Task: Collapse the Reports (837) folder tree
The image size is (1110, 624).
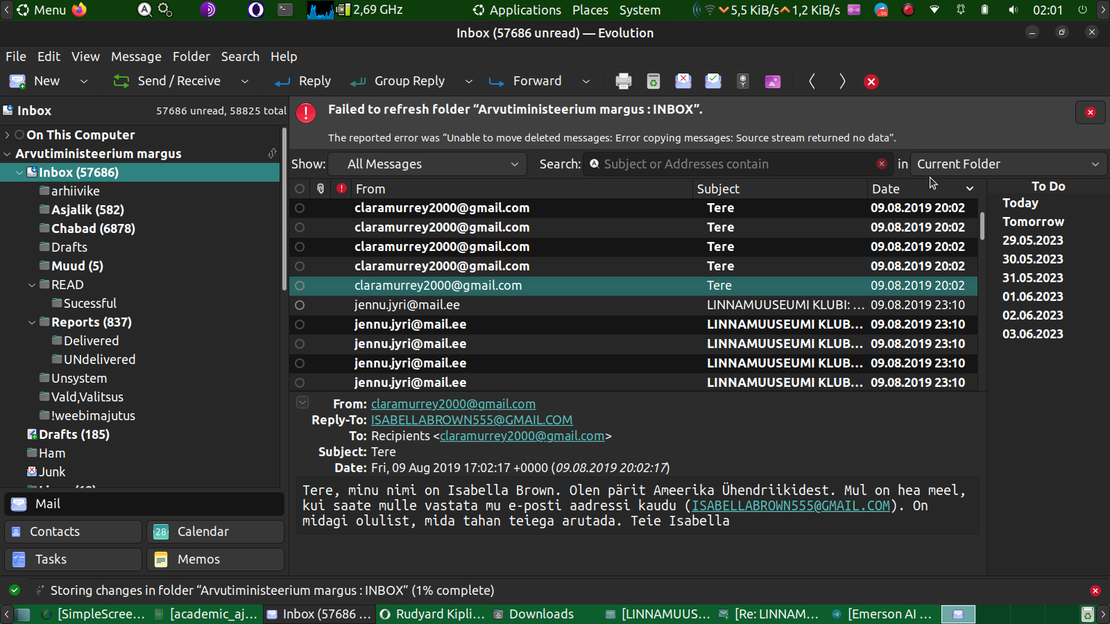Action: pos(32,322)
